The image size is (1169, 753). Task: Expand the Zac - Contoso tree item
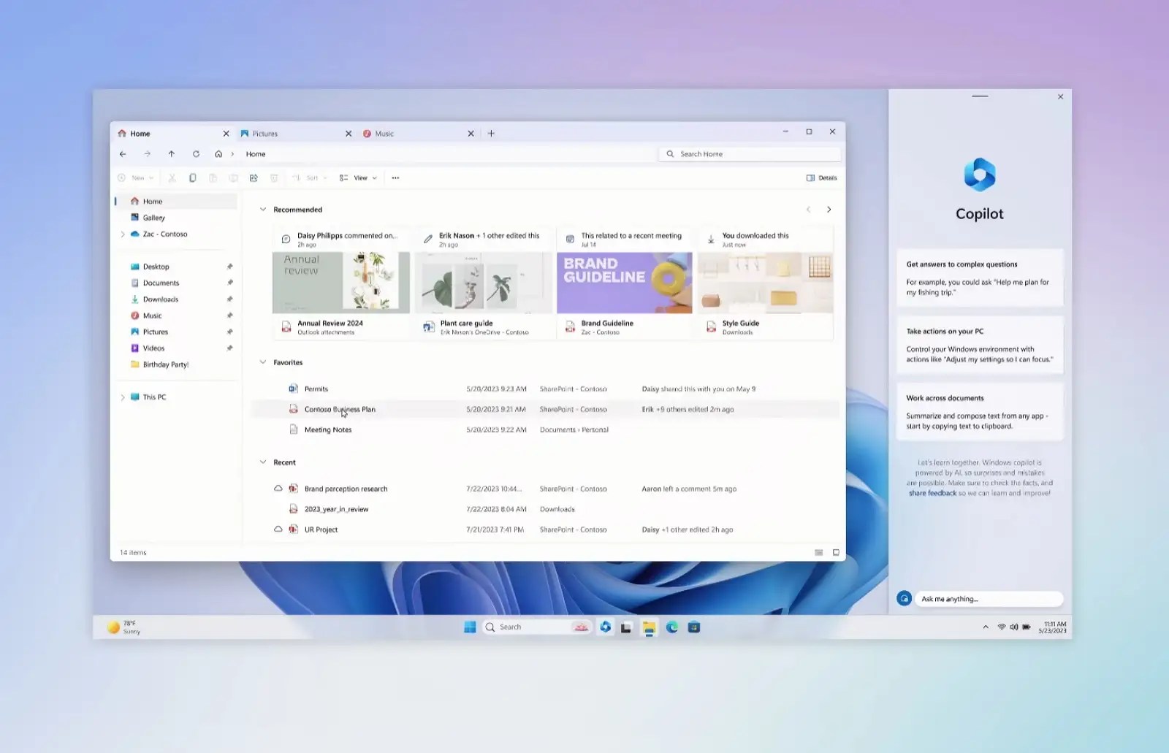123,234
